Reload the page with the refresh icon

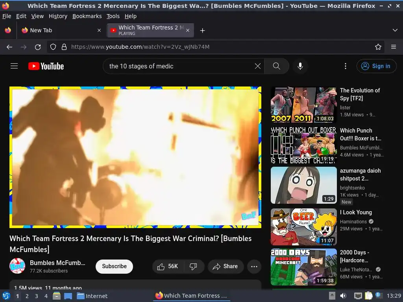click(x=38, y=47)
